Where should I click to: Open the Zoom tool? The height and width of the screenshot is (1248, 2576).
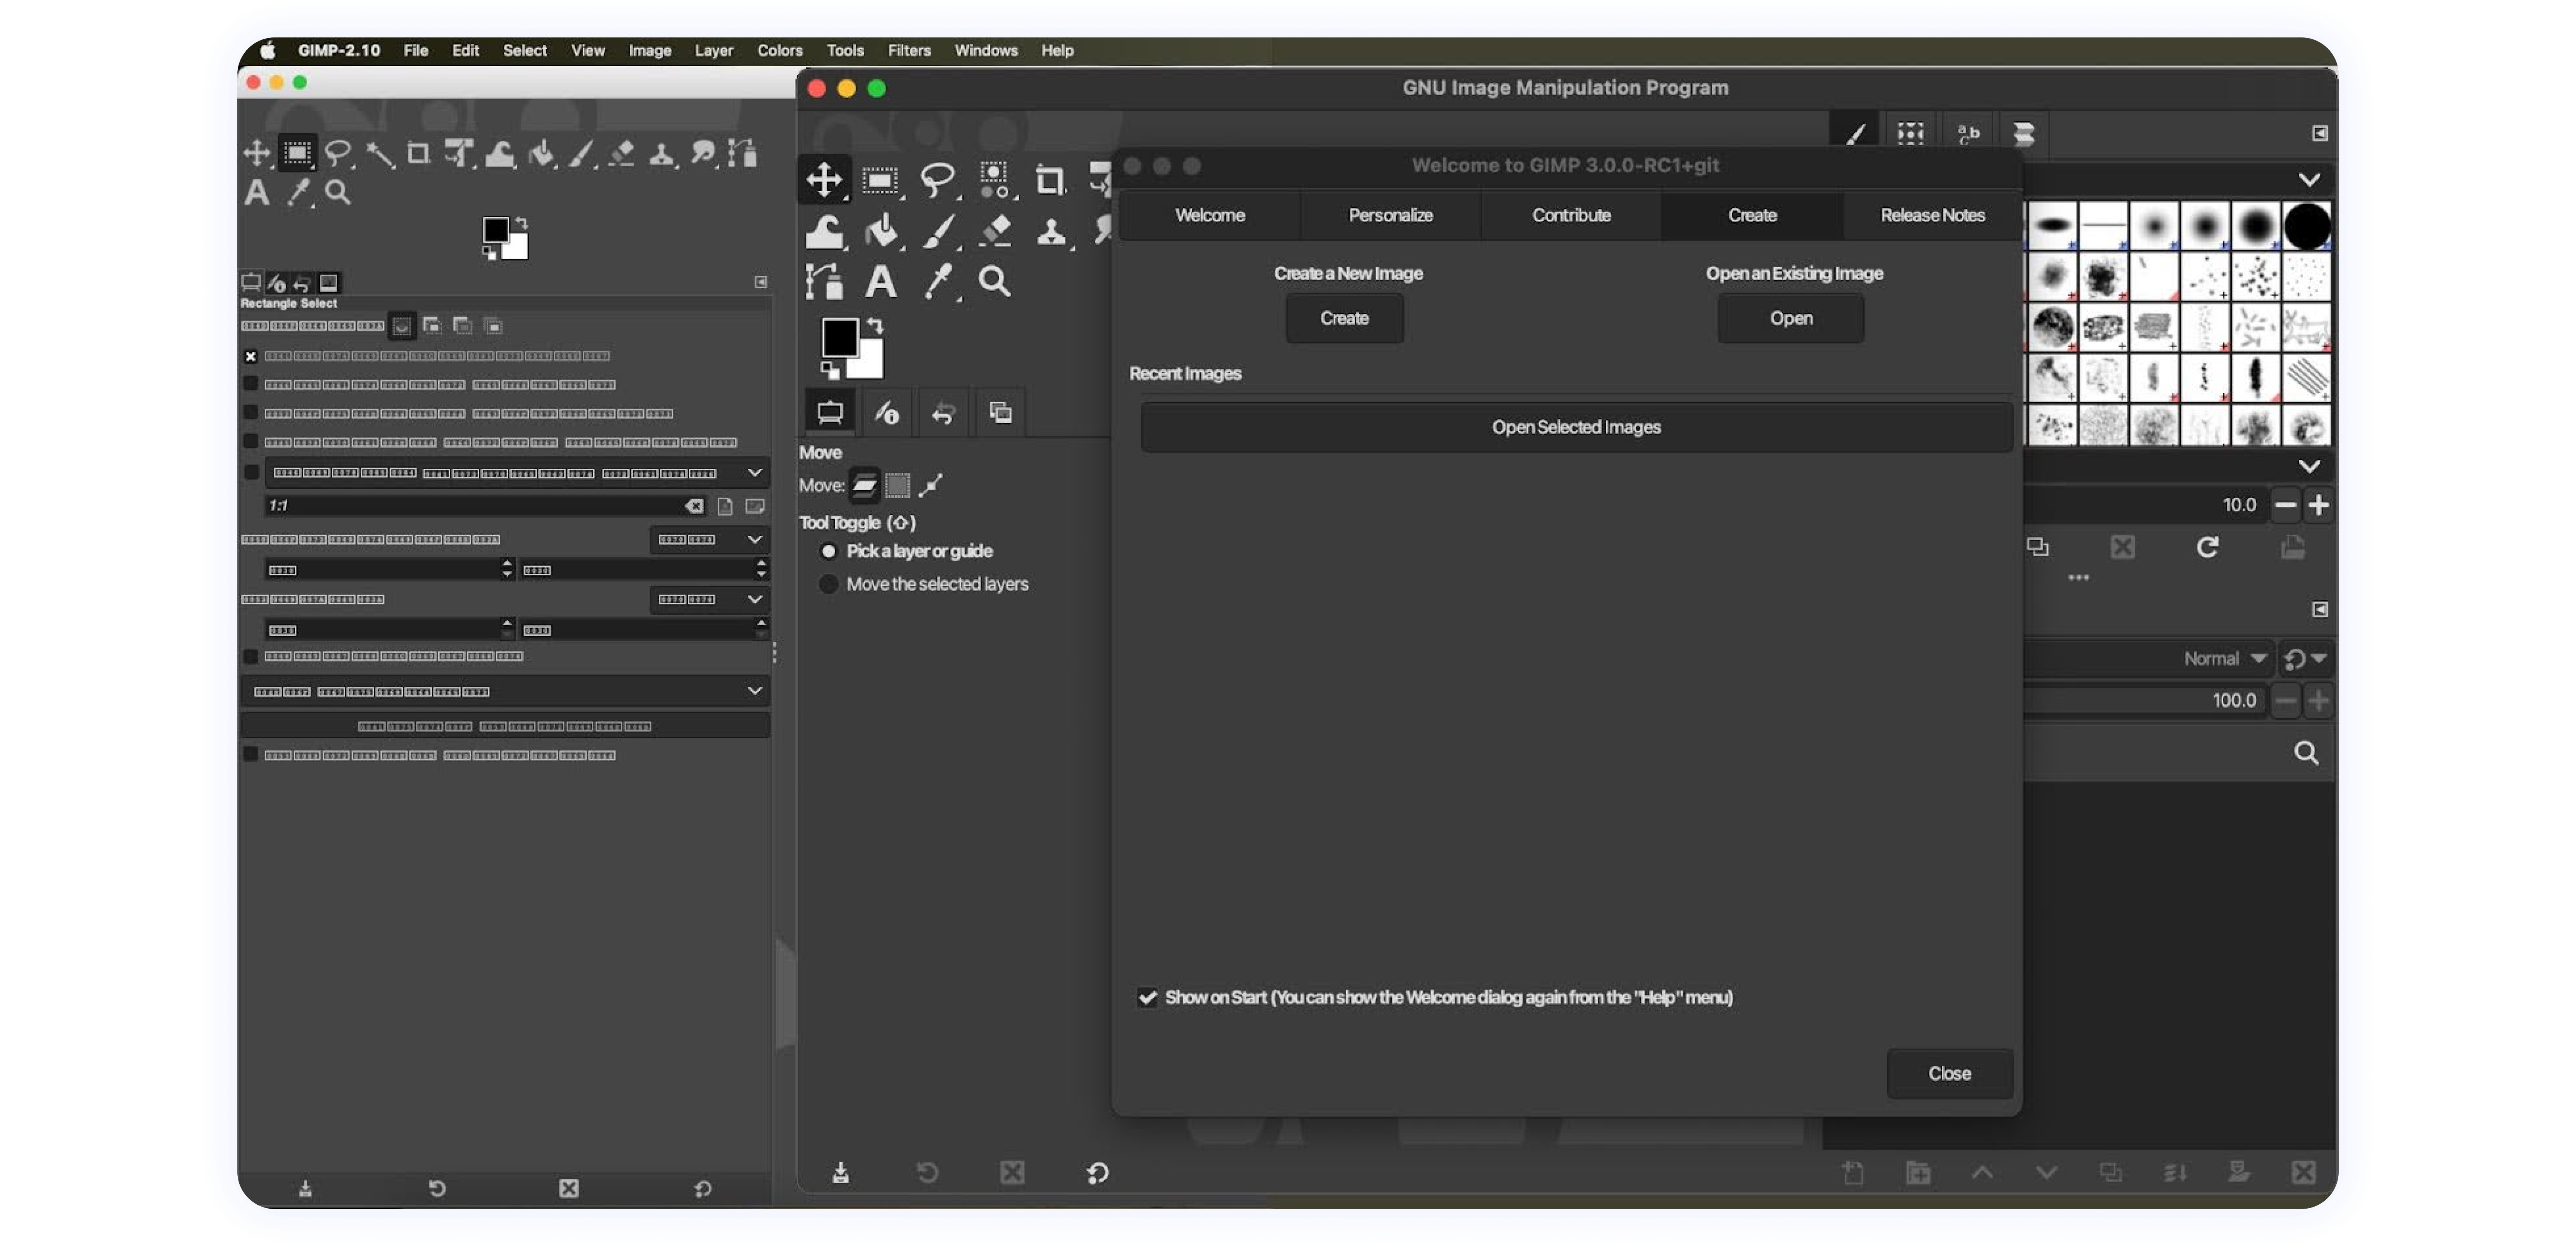click(995, 281)
